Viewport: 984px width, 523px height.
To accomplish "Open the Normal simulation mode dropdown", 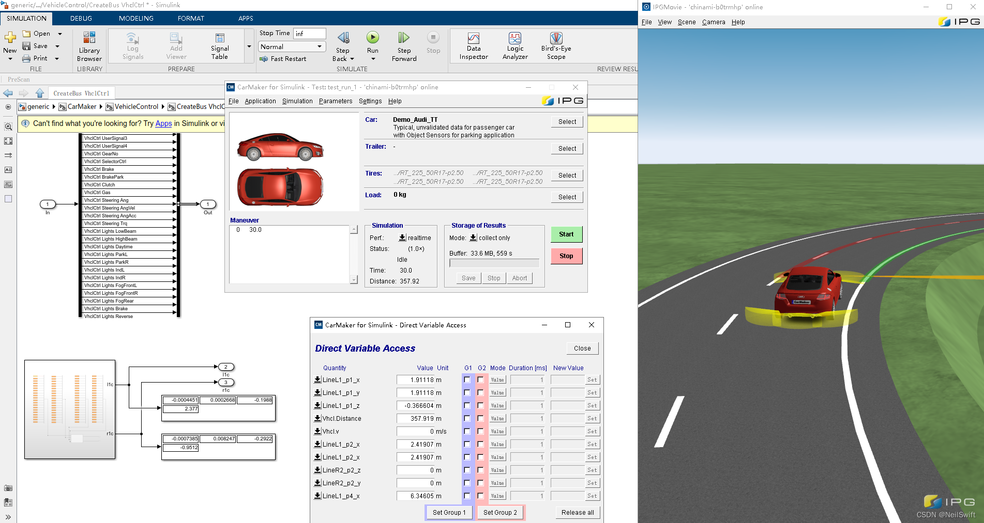I will tap(292, 46).
